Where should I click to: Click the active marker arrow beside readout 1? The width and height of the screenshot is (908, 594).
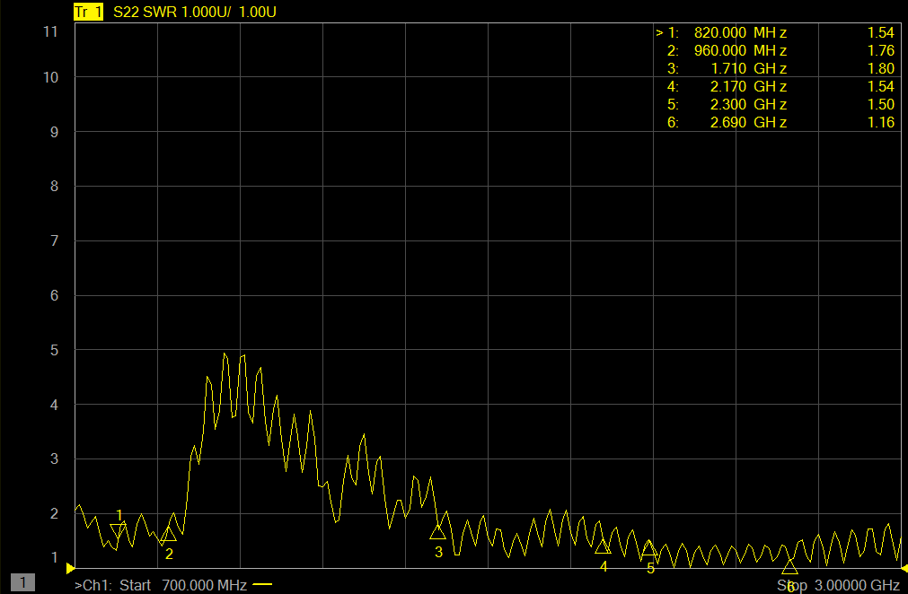coord(659,33)
